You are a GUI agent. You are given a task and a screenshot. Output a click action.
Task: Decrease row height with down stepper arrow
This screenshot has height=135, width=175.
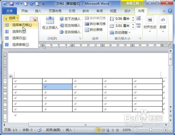[x=133, y=20]
